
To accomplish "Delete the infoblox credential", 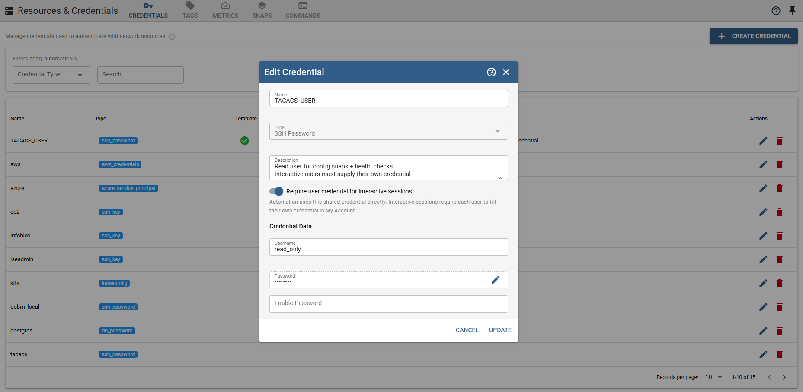I will [x=779, y=236].
